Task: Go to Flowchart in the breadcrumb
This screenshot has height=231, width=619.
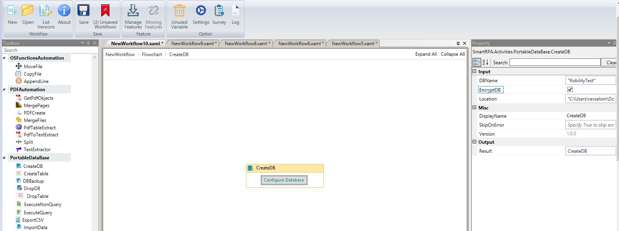Action: click(x=152, y=54)
